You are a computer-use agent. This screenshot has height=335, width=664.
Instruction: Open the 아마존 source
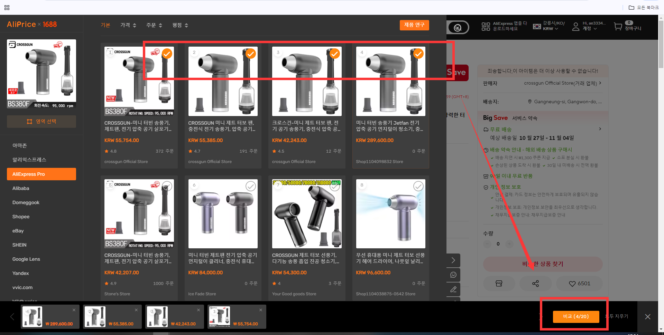tap(20, 145)
